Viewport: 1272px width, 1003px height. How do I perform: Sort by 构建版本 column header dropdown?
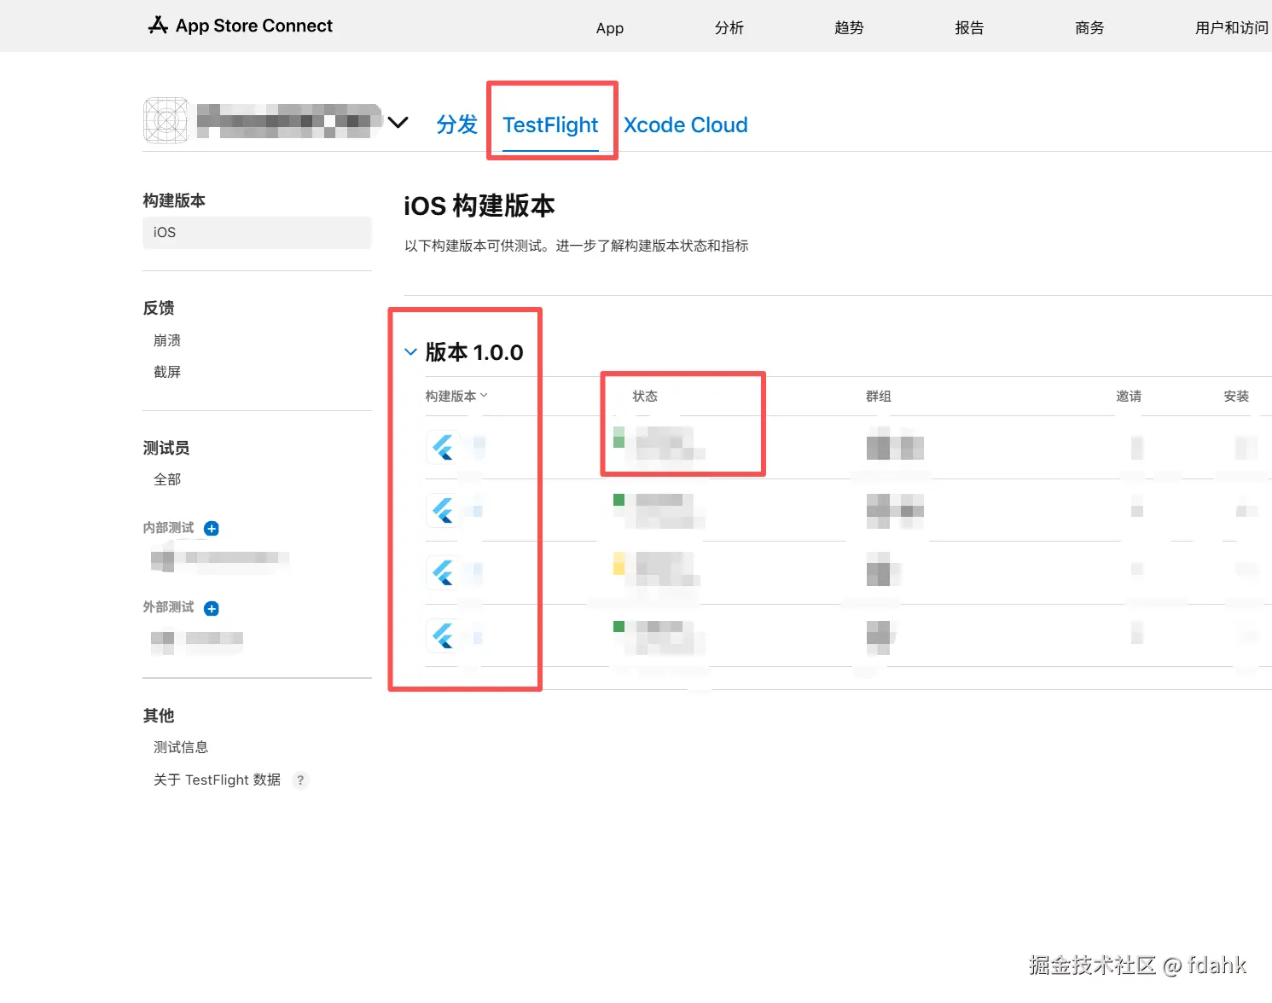click(x=456, y=396)
